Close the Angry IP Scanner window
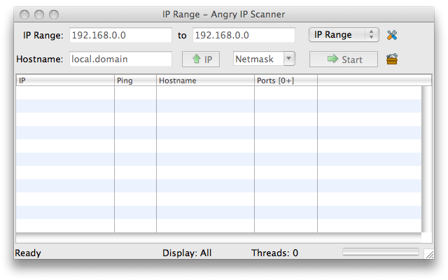This screenshot has height=280, width=448. pos(24,15)
